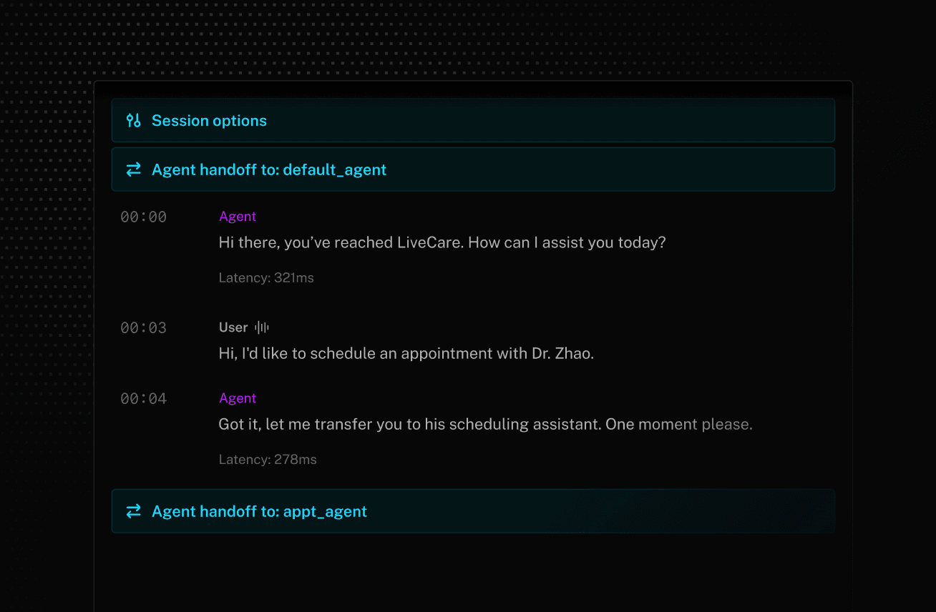The width and height of the screenshot is (936, 612).
Task: Click the 'Session options' title text
Action: [x=209, y=121]
